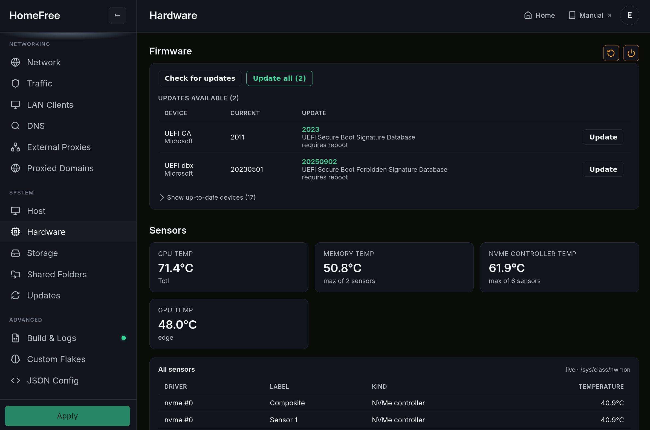Click the Shared Folders icon
This screenshot has height=430, width=650.
[x=15, y=275]
